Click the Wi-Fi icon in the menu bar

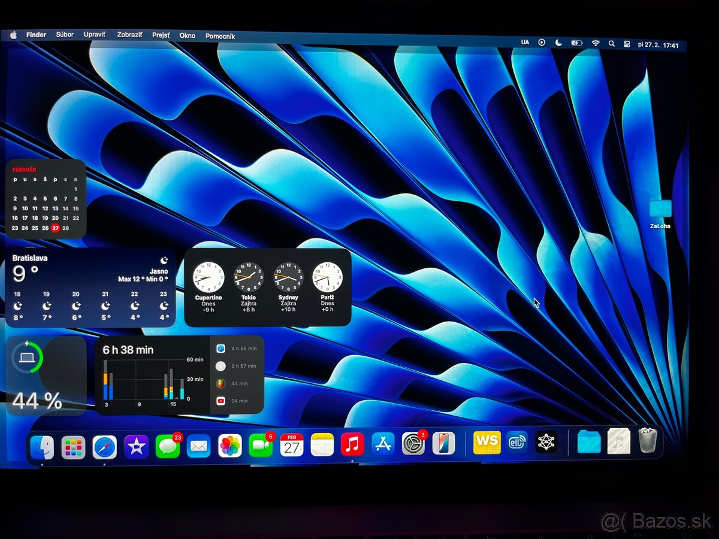(x=596, y=43)
